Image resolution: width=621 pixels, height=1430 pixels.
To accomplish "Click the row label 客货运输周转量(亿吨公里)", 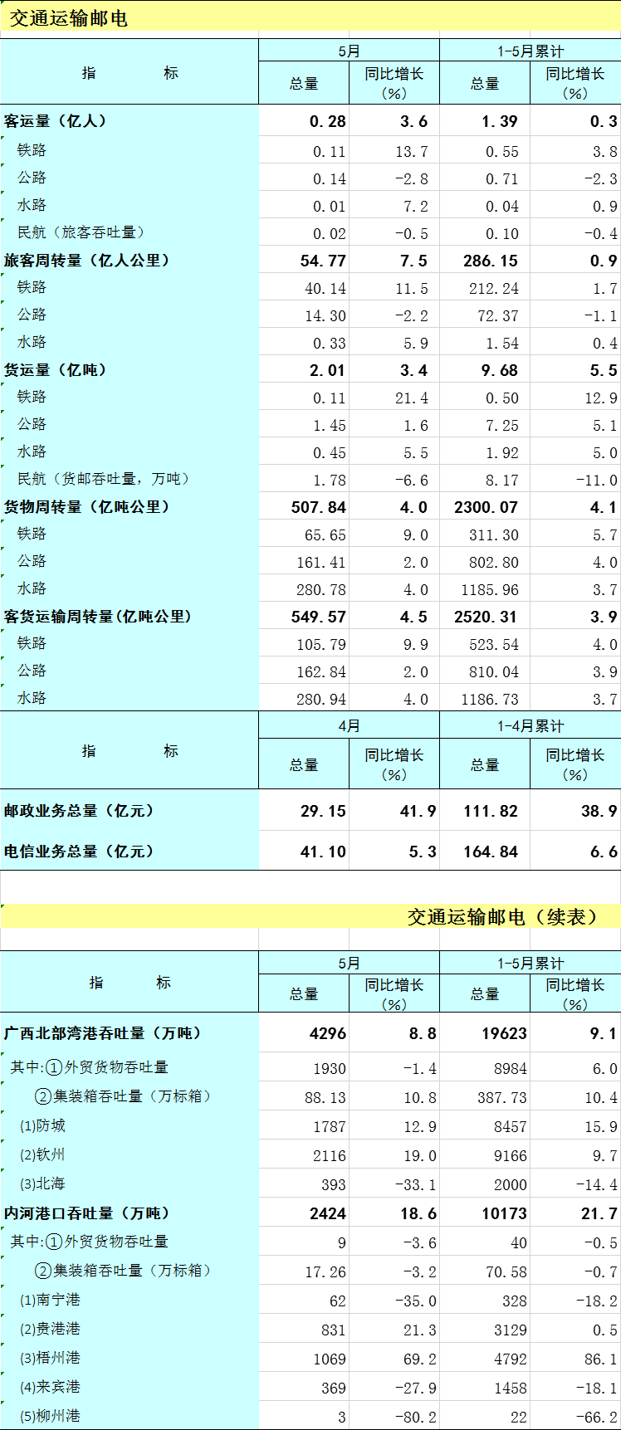I will pyautogui.click(x=98, y=617).
